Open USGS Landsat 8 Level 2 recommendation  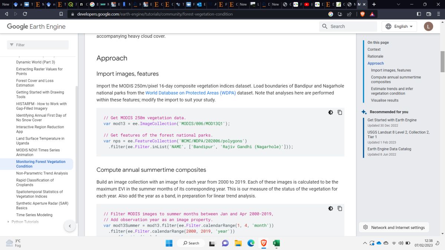tap(398, 134)
